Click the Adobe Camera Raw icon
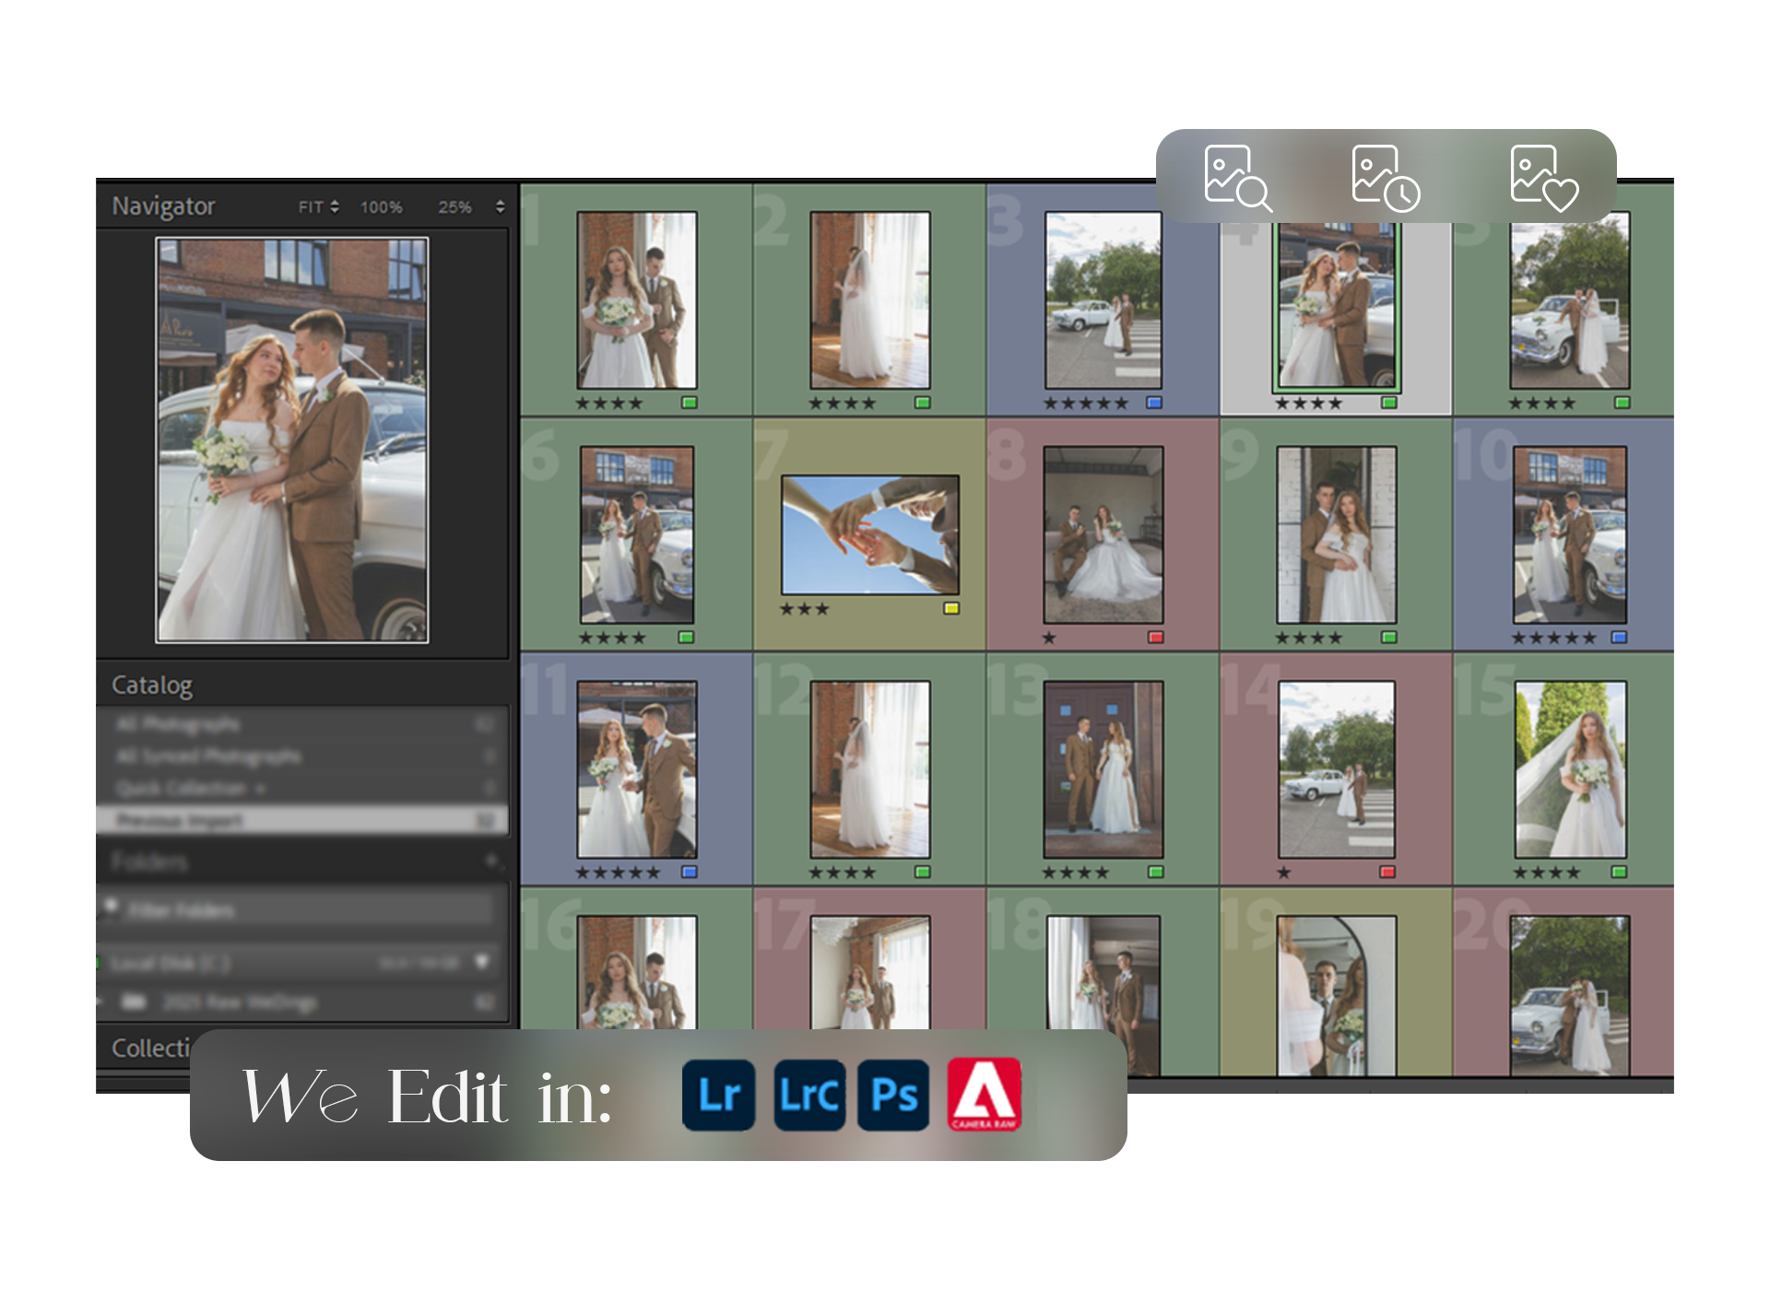The height and width of the screenshot is (1290, 1770). point(984,1095)
